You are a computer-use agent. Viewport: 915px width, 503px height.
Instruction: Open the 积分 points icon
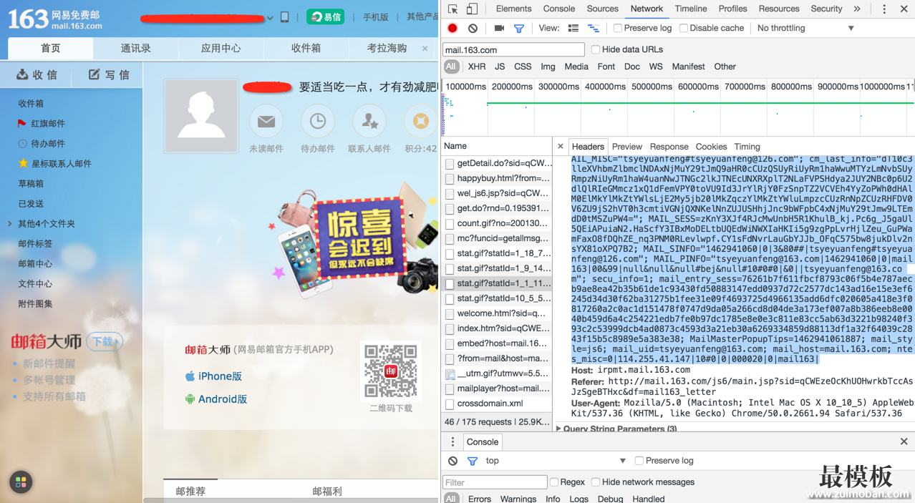(x=421, y=122)
